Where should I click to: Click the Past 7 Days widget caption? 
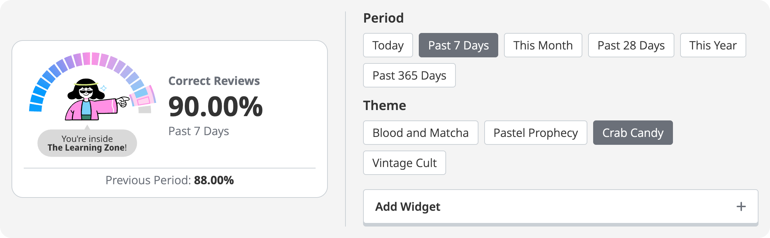(x=198, y=131)
